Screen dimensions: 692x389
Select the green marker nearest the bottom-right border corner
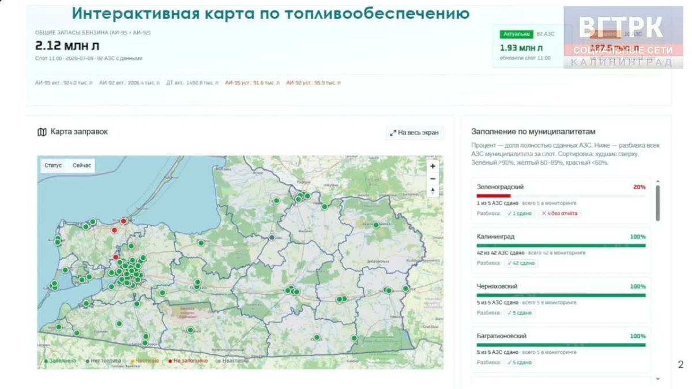pos(354,338)
